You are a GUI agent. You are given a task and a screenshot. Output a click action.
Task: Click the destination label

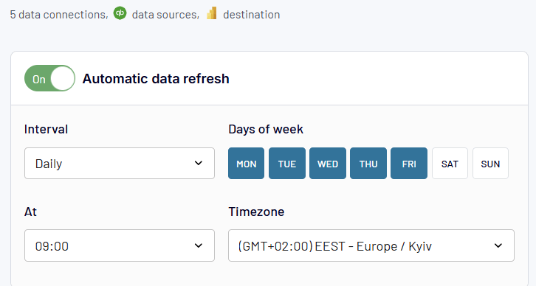coord(252,15)
